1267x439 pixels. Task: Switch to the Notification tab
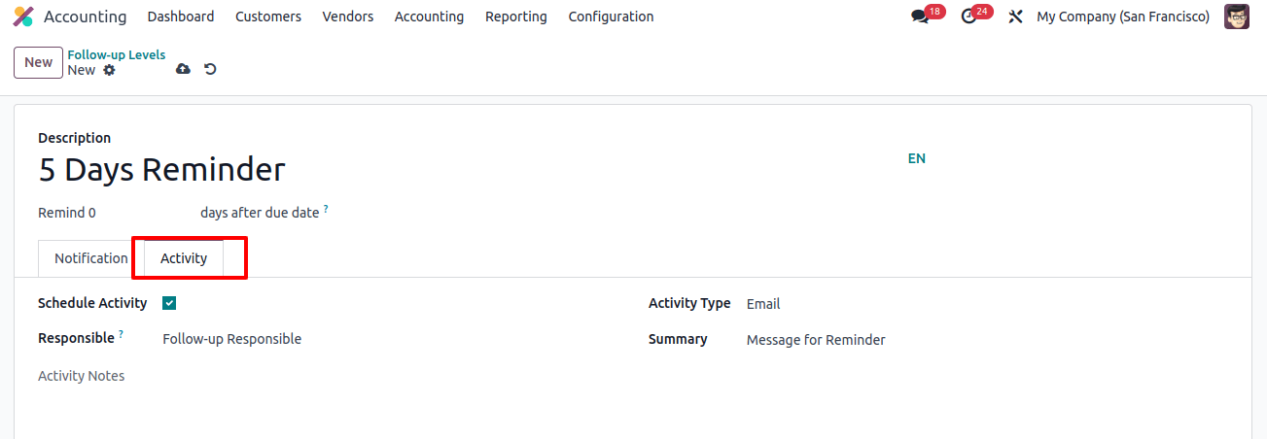pos(91,258)
